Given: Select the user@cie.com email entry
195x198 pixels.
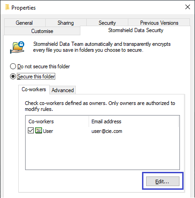Looking at the screenshot, I should [x=107, y=131].
